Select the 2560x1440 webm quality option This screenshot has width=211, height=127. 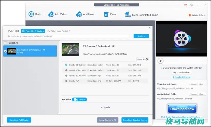[x=66, y=70]
